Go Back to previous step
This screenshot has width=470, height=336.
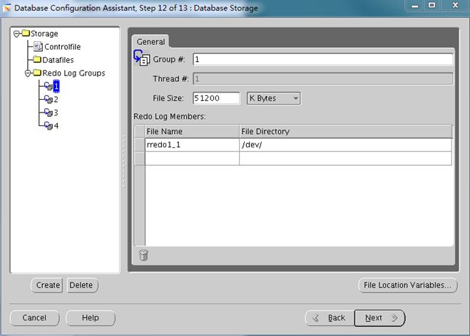[x=329, y=318]
